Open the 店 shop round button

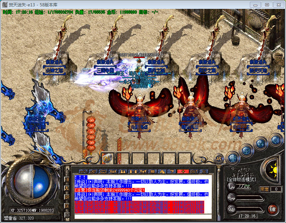(219, 158)
